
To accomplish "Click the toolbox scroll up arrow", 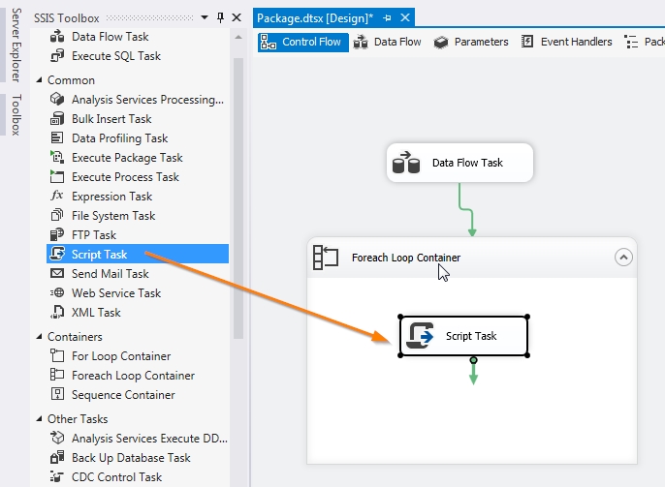I will point(238,37).
